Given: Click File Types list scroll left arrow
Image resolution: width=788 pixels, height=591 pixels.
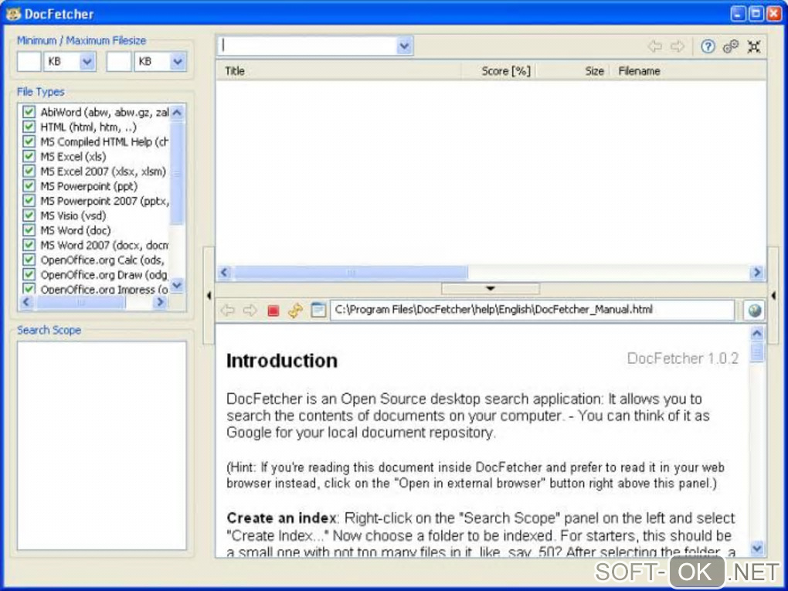Looking at the screenshot, I should (26, 301).
